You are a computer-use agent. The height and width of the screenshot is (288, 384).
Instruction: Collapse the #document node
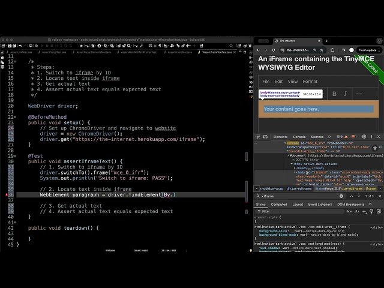pyautogui.click(x=288, y=155)
